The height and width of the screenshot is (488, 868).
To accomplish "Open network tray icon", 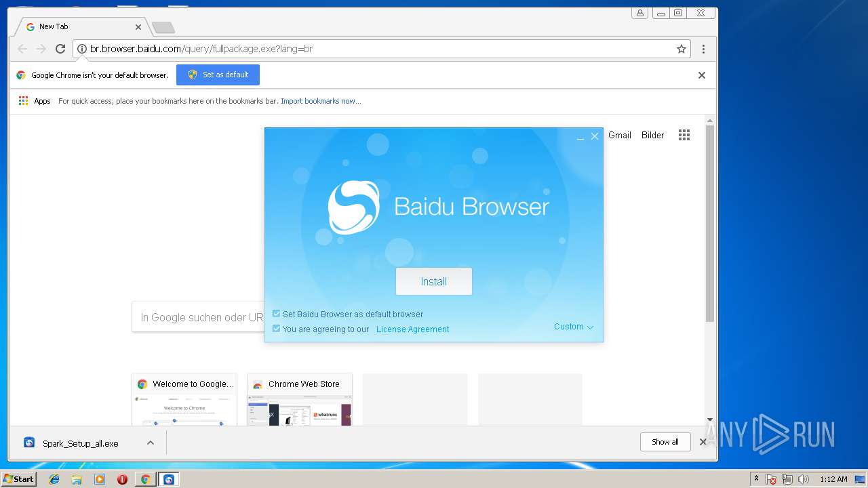I will pyautogui.click(x=787, y=479).
